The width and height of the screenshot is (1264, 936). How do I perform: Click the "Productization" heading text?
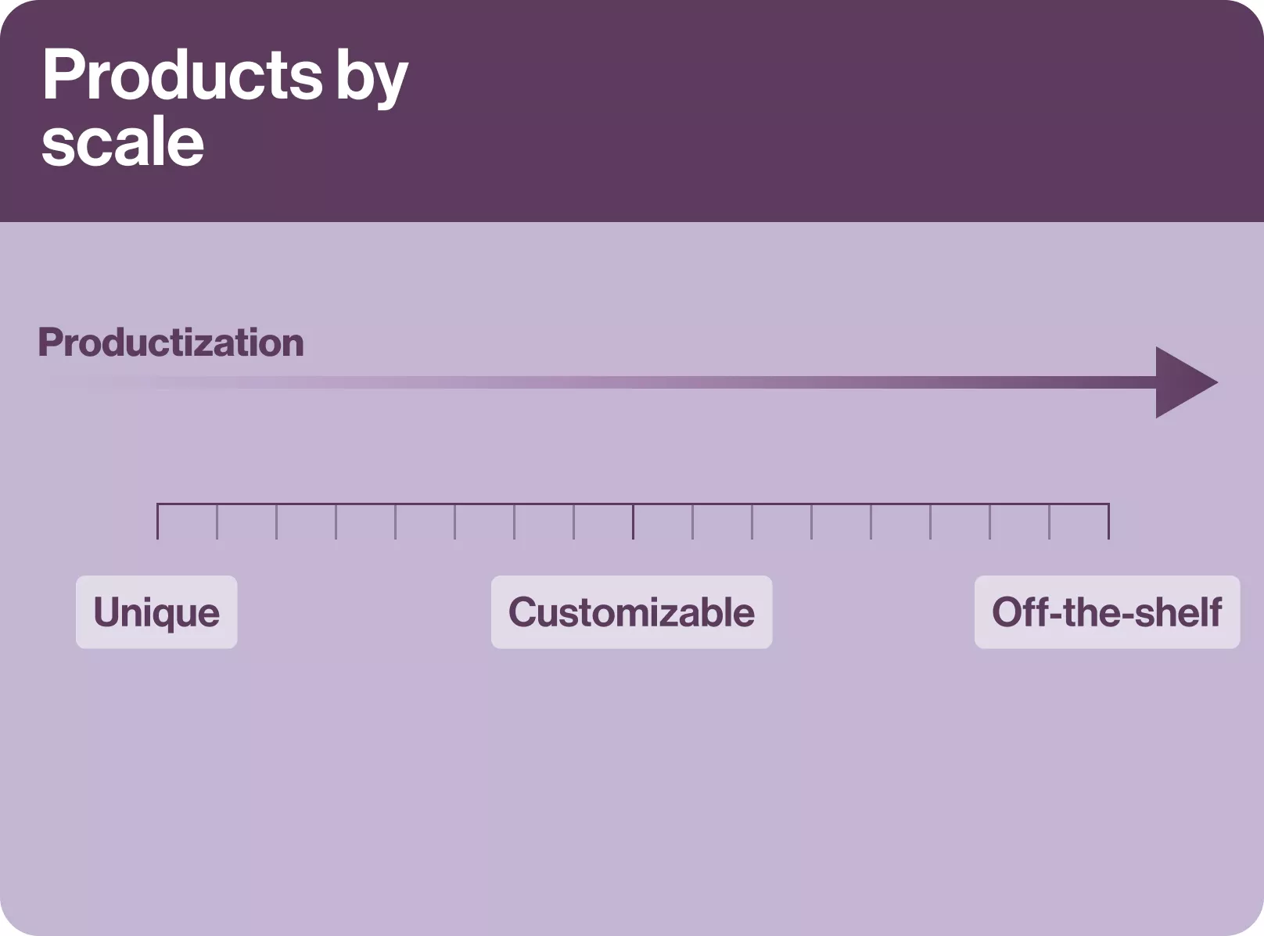[x=171, y=342]
